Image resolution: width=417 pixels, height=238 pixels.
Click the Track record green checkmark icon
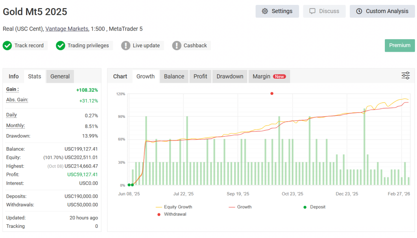point(7,46)
